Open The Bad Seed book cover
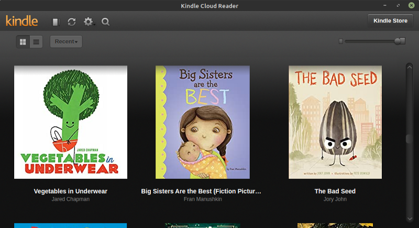Image resolution: width=419 pixels, height=228 pixels. click(x=335, y=122)
